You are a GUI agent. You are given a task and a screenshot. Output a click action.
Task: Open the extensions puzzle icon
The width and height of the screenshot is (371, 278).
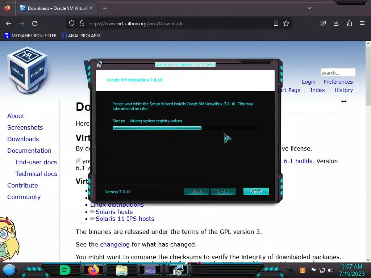click(x=349, y=23)
